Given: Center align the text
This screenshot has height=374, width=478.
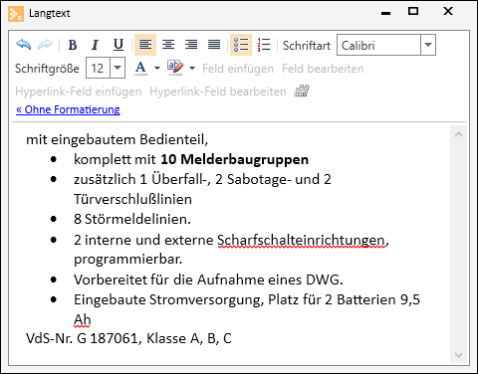Looking at the screenshot, I should point(168,45).
